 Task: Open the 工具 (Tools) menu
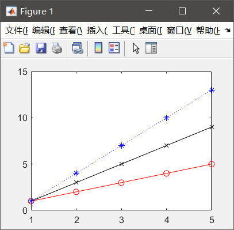point(124,31)
